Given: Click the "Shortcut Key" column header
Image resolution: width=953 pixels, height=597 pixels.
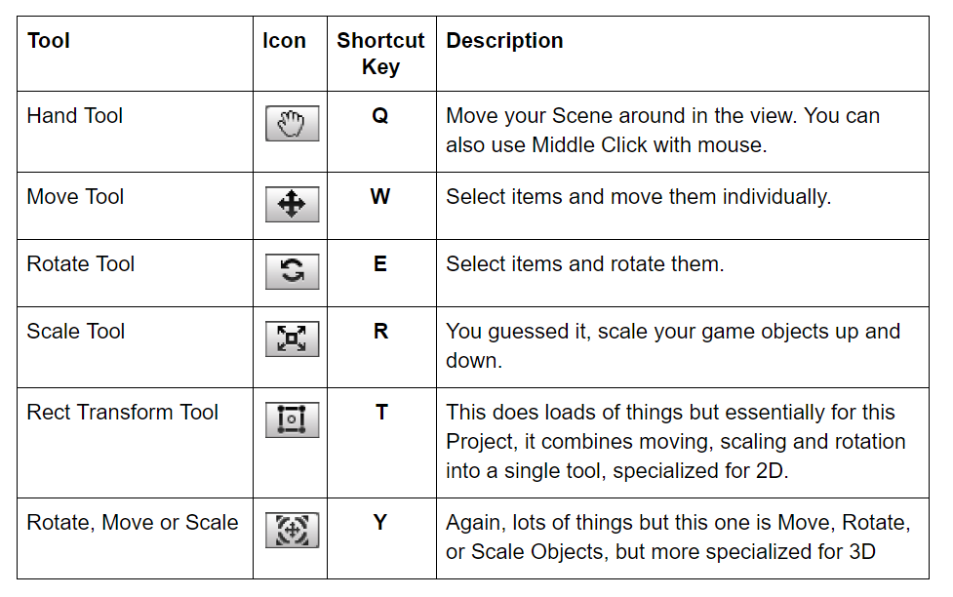Looking at the screenshot, I should [x=380, y=54].
